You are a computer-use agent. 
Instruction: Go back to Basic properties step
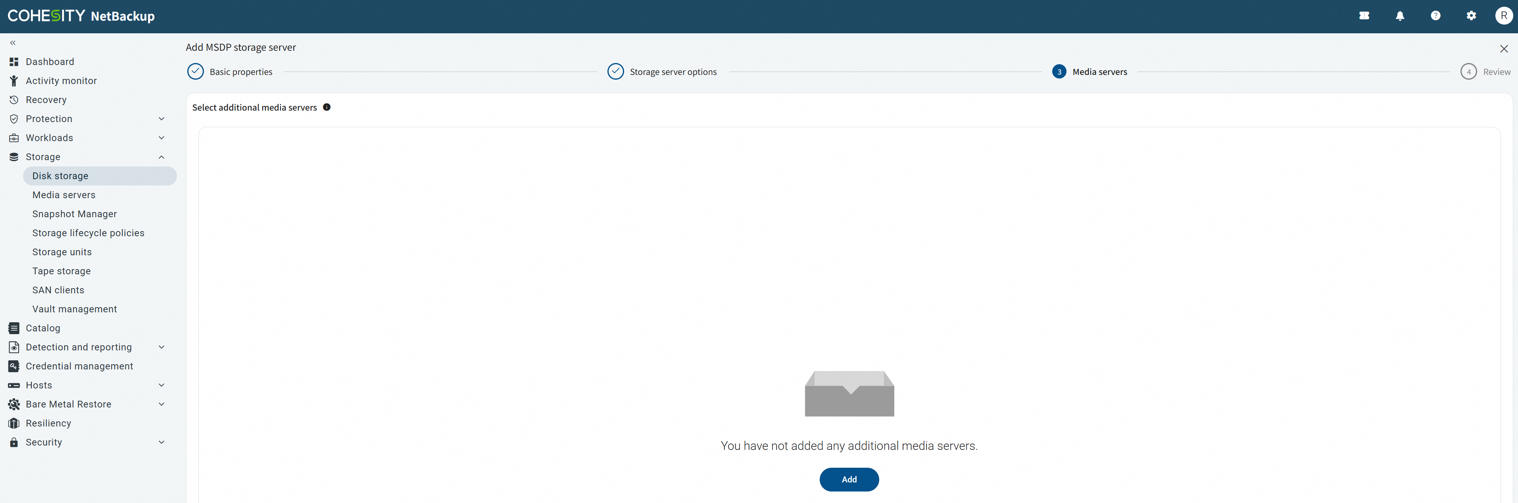(241, 72)
